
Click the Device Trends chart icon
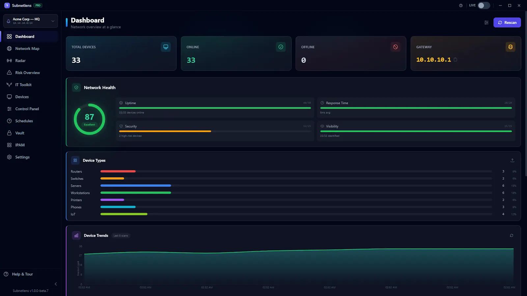76,235
